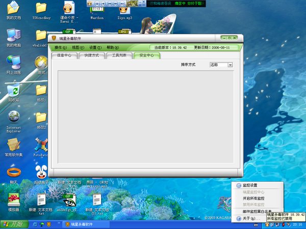Click the green umbrella quick launch icon

pos(42,224)
